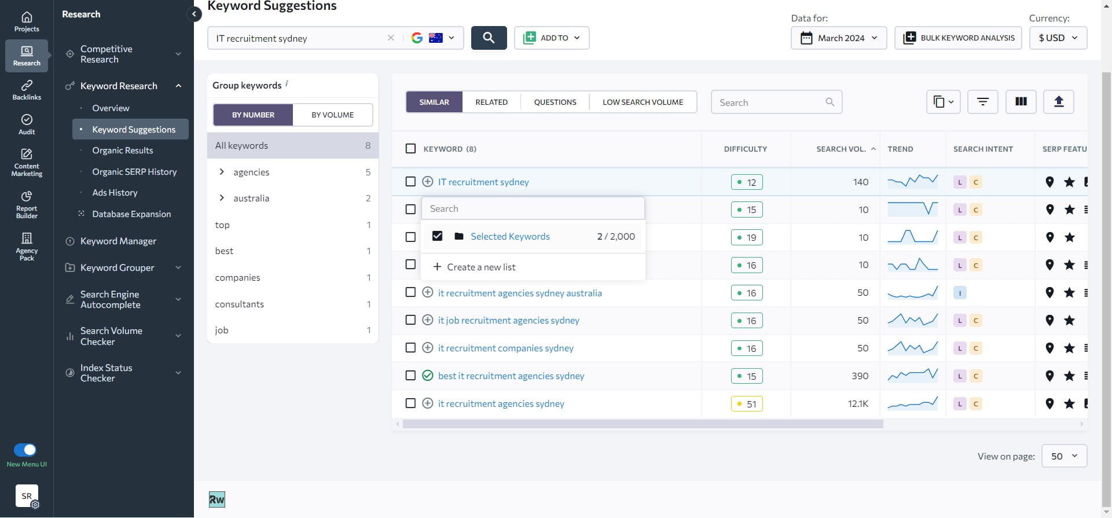
Task: Open 'it recruitment companies sydney' keyword link
Action: [506, 348]
